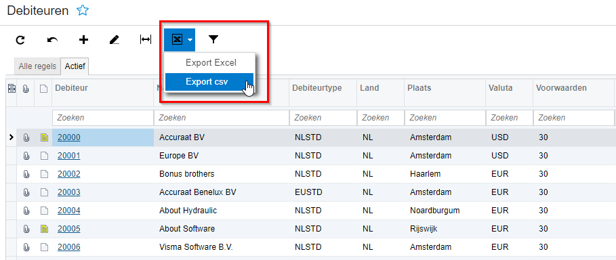Open debiteur link 20003

[x=68, y=192]
